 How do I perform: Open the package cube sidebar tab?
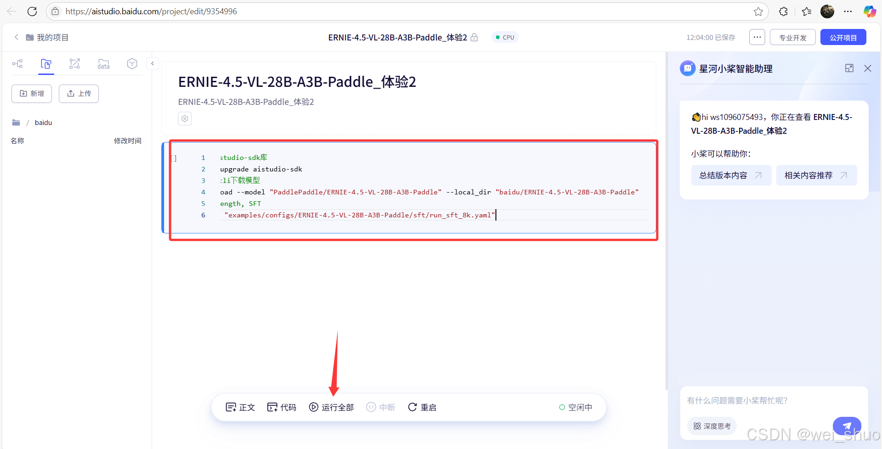[132, 64]
